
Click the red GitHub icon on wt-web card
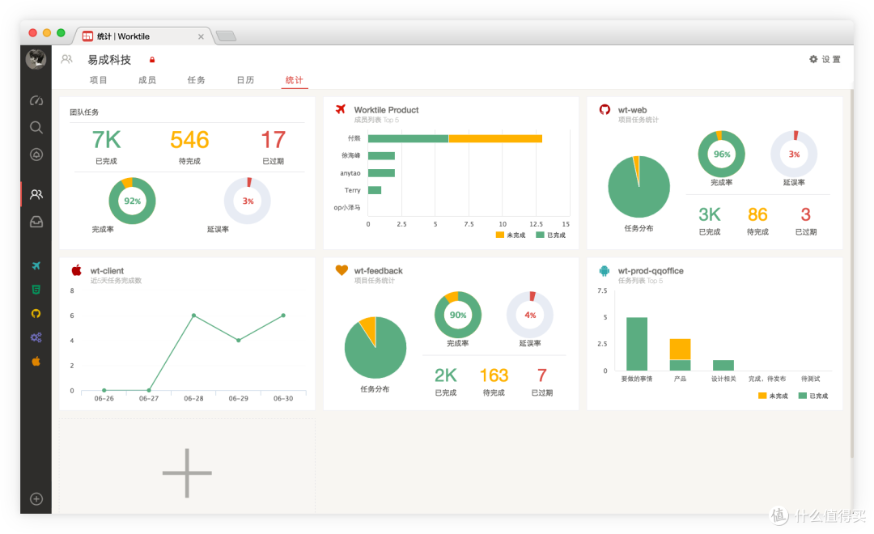[x=605, y=109]
